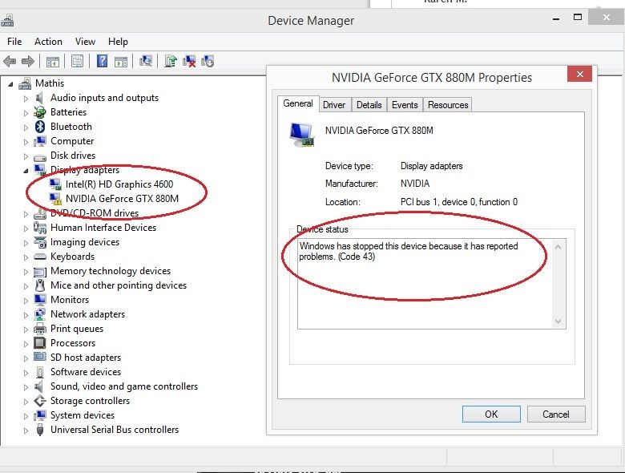Expand the SD host adapters node

click(26, 358)
